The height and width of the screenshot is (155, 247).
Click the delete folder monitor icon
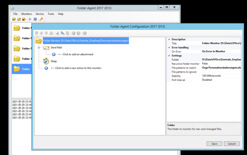point(24,19)
